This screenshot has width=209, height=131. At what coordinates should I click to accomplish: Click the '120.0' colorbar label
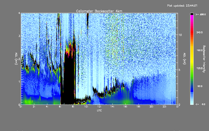coord(200,68)
